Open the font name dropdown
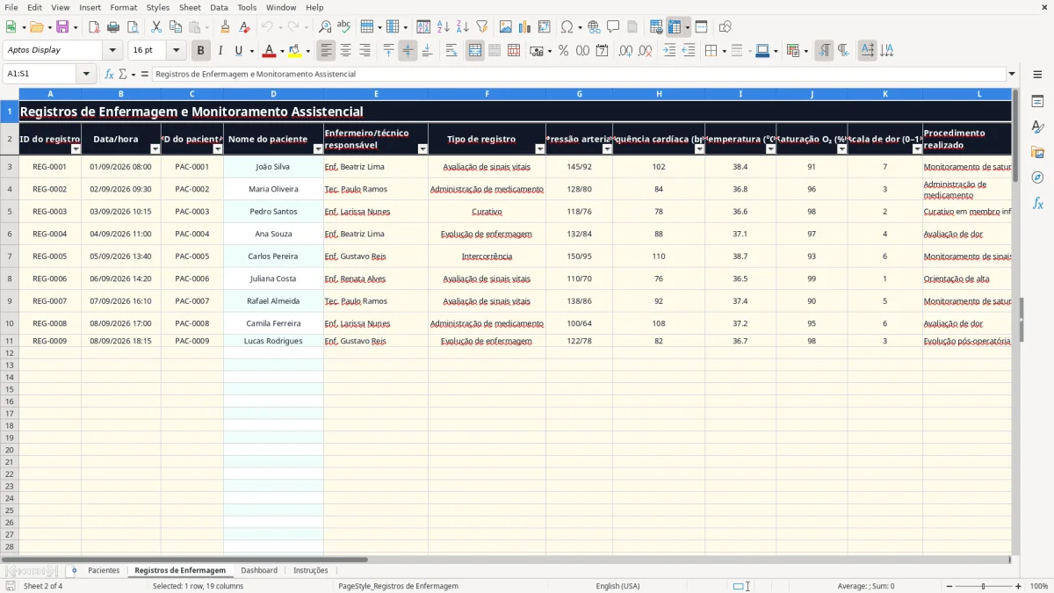 coord(112,51)
